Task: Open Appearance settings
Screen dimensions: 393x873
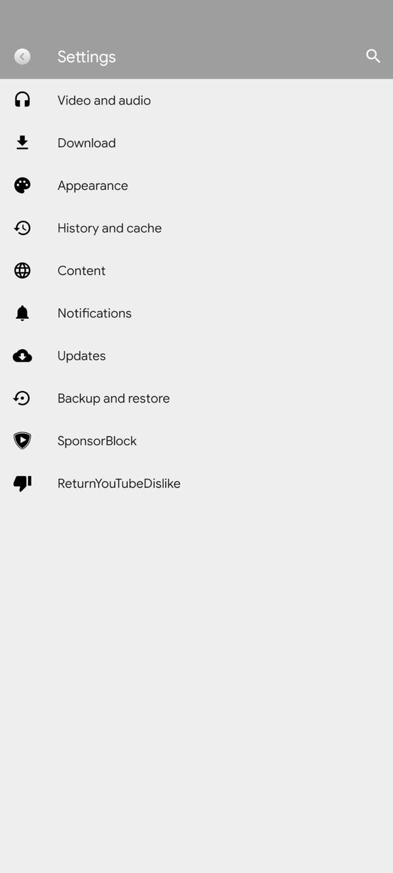Action: (x=92, y=185)
